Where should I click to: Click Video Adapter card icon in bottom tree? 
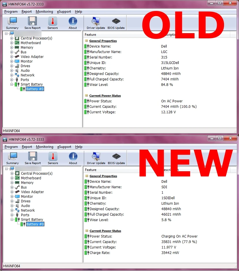click(x=17, y=192)
